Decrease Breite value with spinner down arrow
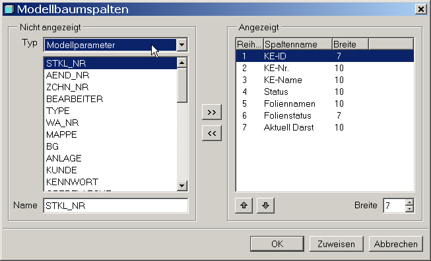 pyautogui.click(x=409, y=209)
